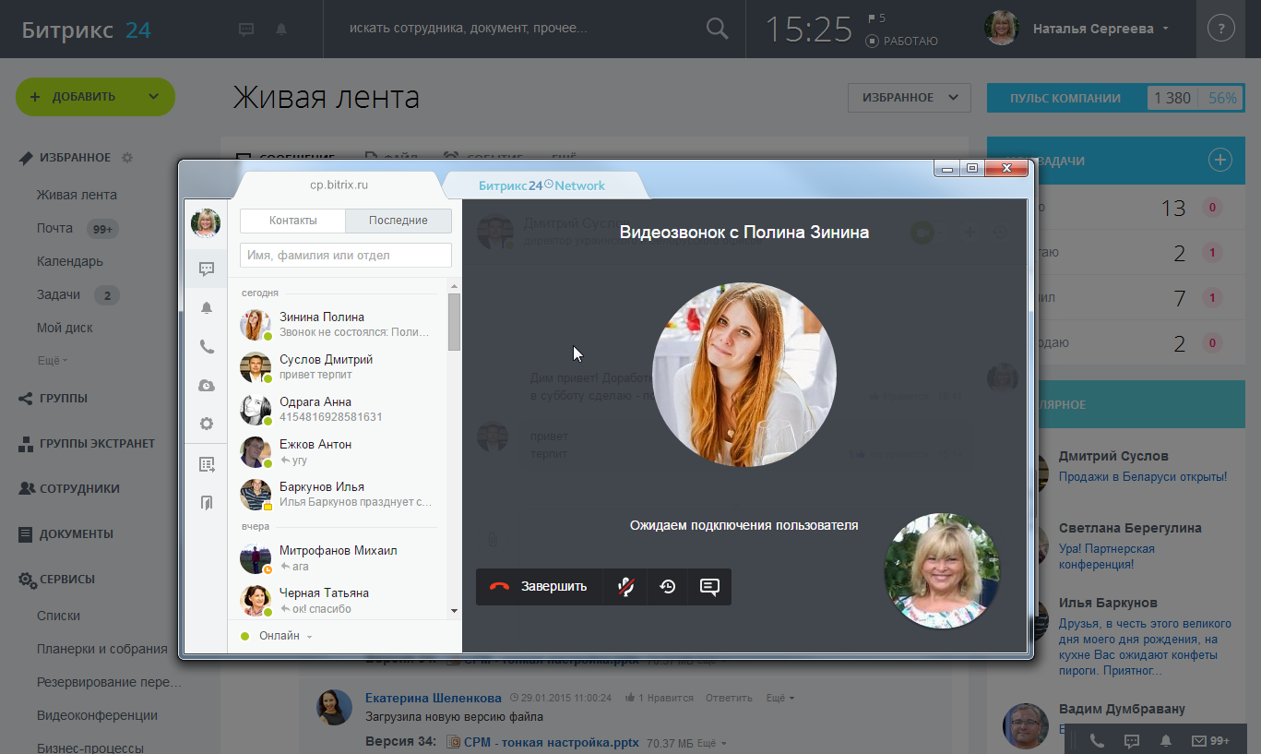Image resolution: width=1261 pixels, height=754 pixels.
Task: Expand the ДОКУМЕНТЫ section
Action: click(76, 533)
